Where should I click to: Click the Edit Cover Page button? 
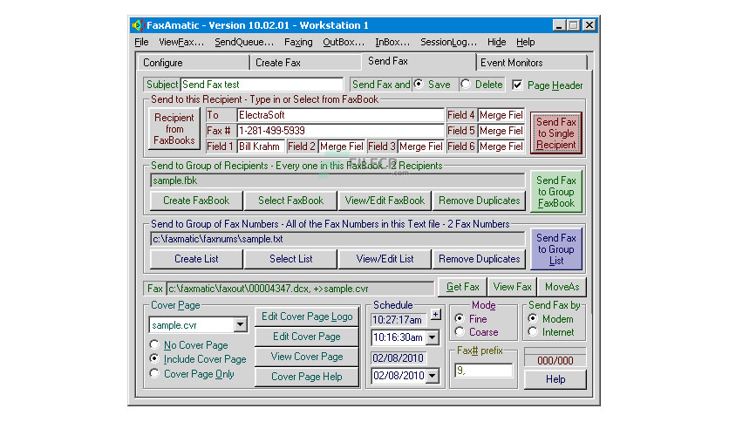pos(307,337)
